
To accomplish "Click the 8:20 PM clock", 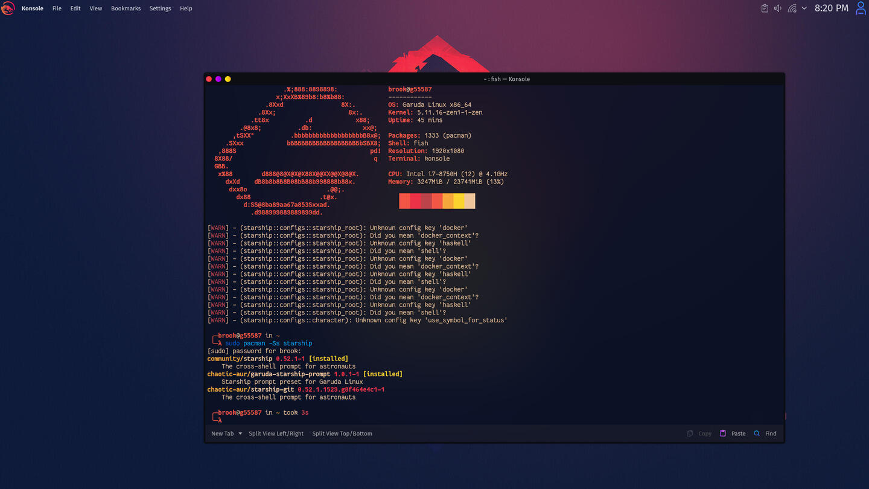I will [x=832, y=8].
